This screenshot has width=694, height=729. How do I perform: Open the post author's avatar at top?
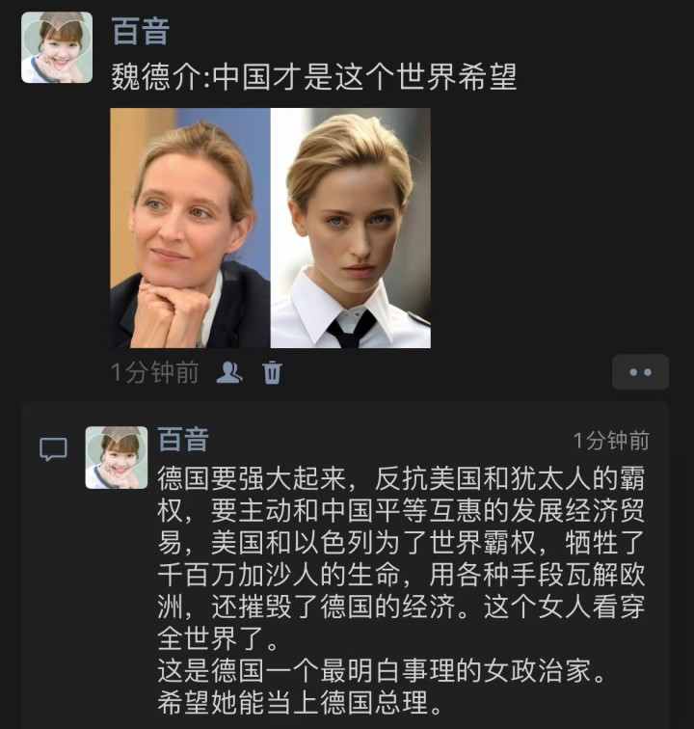(57, 47)
